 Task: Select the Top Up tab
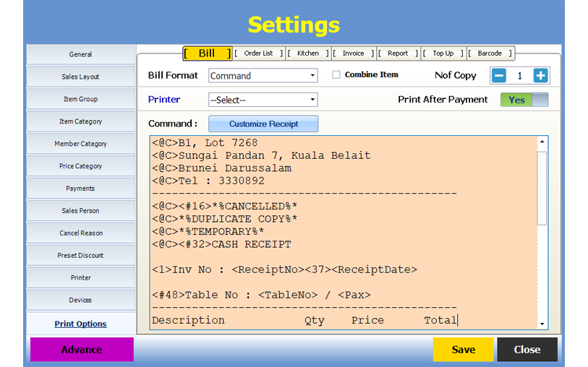click(x=443, y=53)
